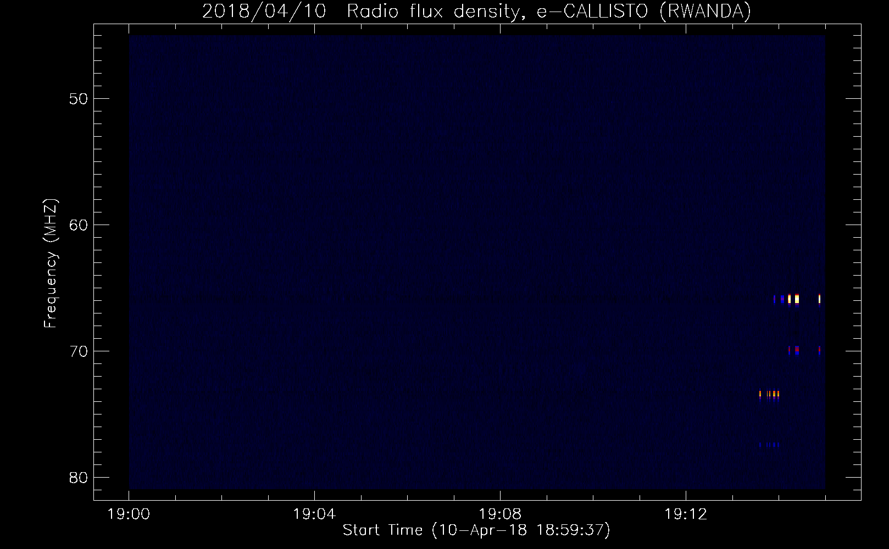Click the orange burst cluster near 73.5 MHz
Screen dimensions: 889x549
pos(769,394)
